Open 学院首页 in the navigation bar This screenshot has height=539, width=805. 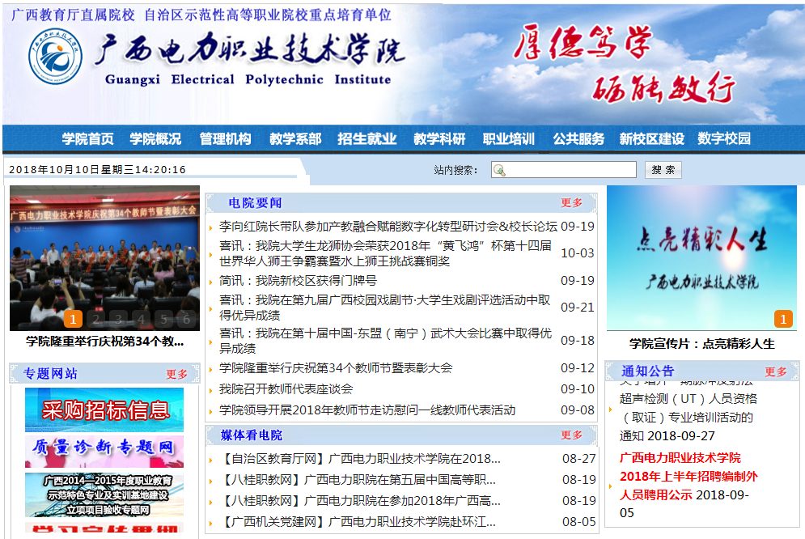coord(88,138)
